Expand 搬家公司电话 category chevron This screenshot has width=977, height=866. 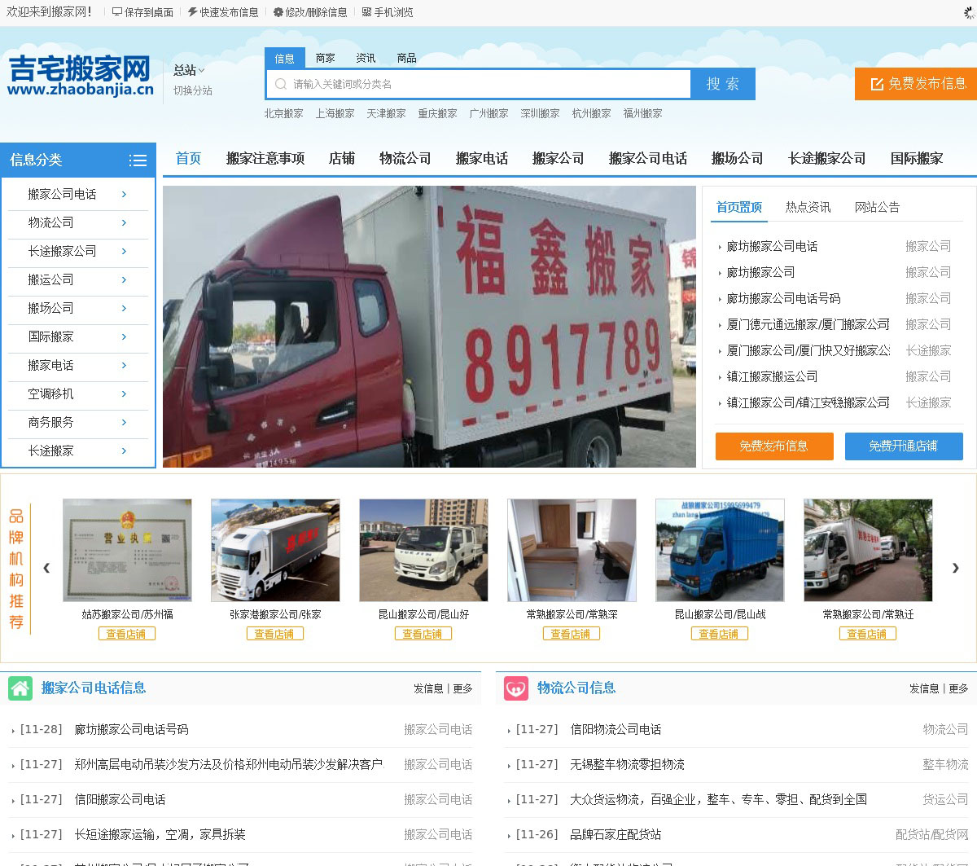coord(124,194)
